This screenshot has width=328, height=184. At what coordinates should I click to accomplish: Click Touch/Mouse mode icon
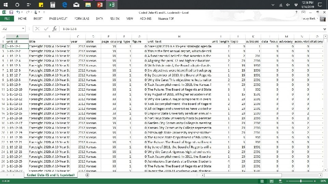point(36,12)
